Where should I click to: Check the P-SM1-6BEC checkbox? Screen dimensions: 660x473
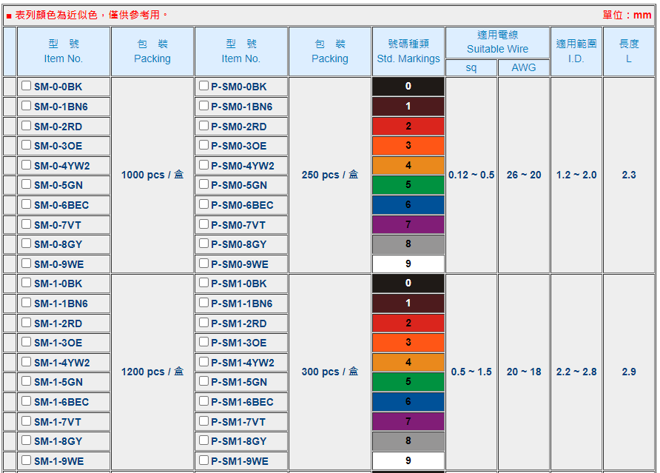tap(204, 401)
